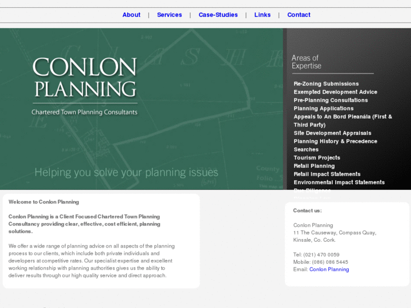Click the Contact us heading
The image size is (411, 308).
(307, 211)
